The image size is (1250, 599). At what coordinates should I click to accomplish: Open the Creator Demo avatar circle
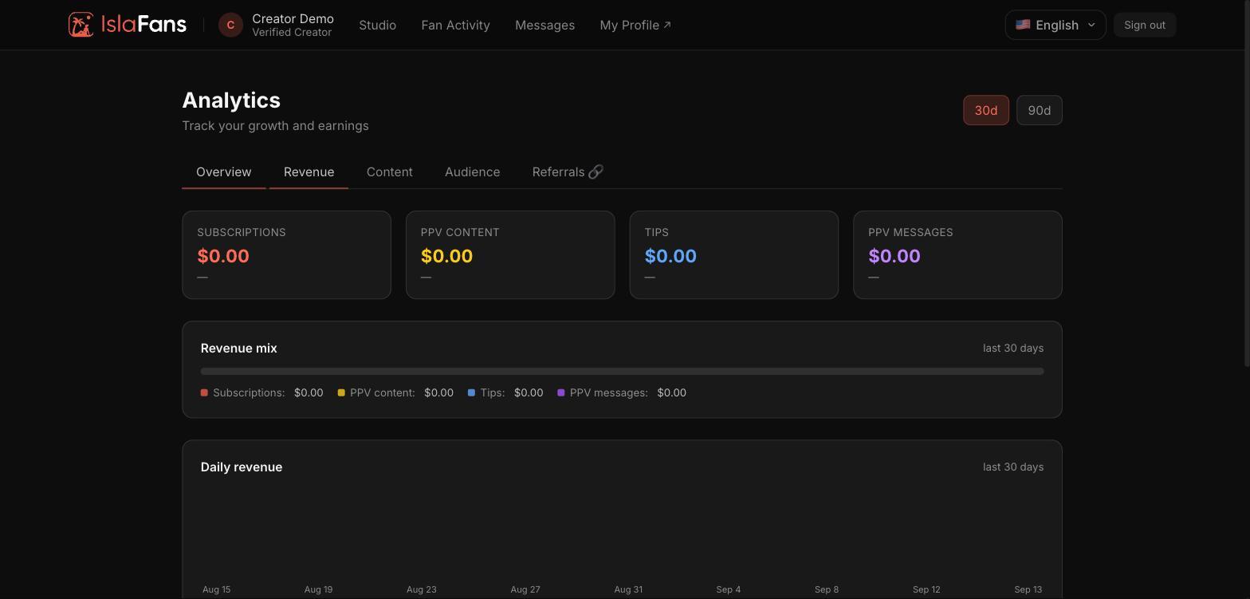[230, 25]
